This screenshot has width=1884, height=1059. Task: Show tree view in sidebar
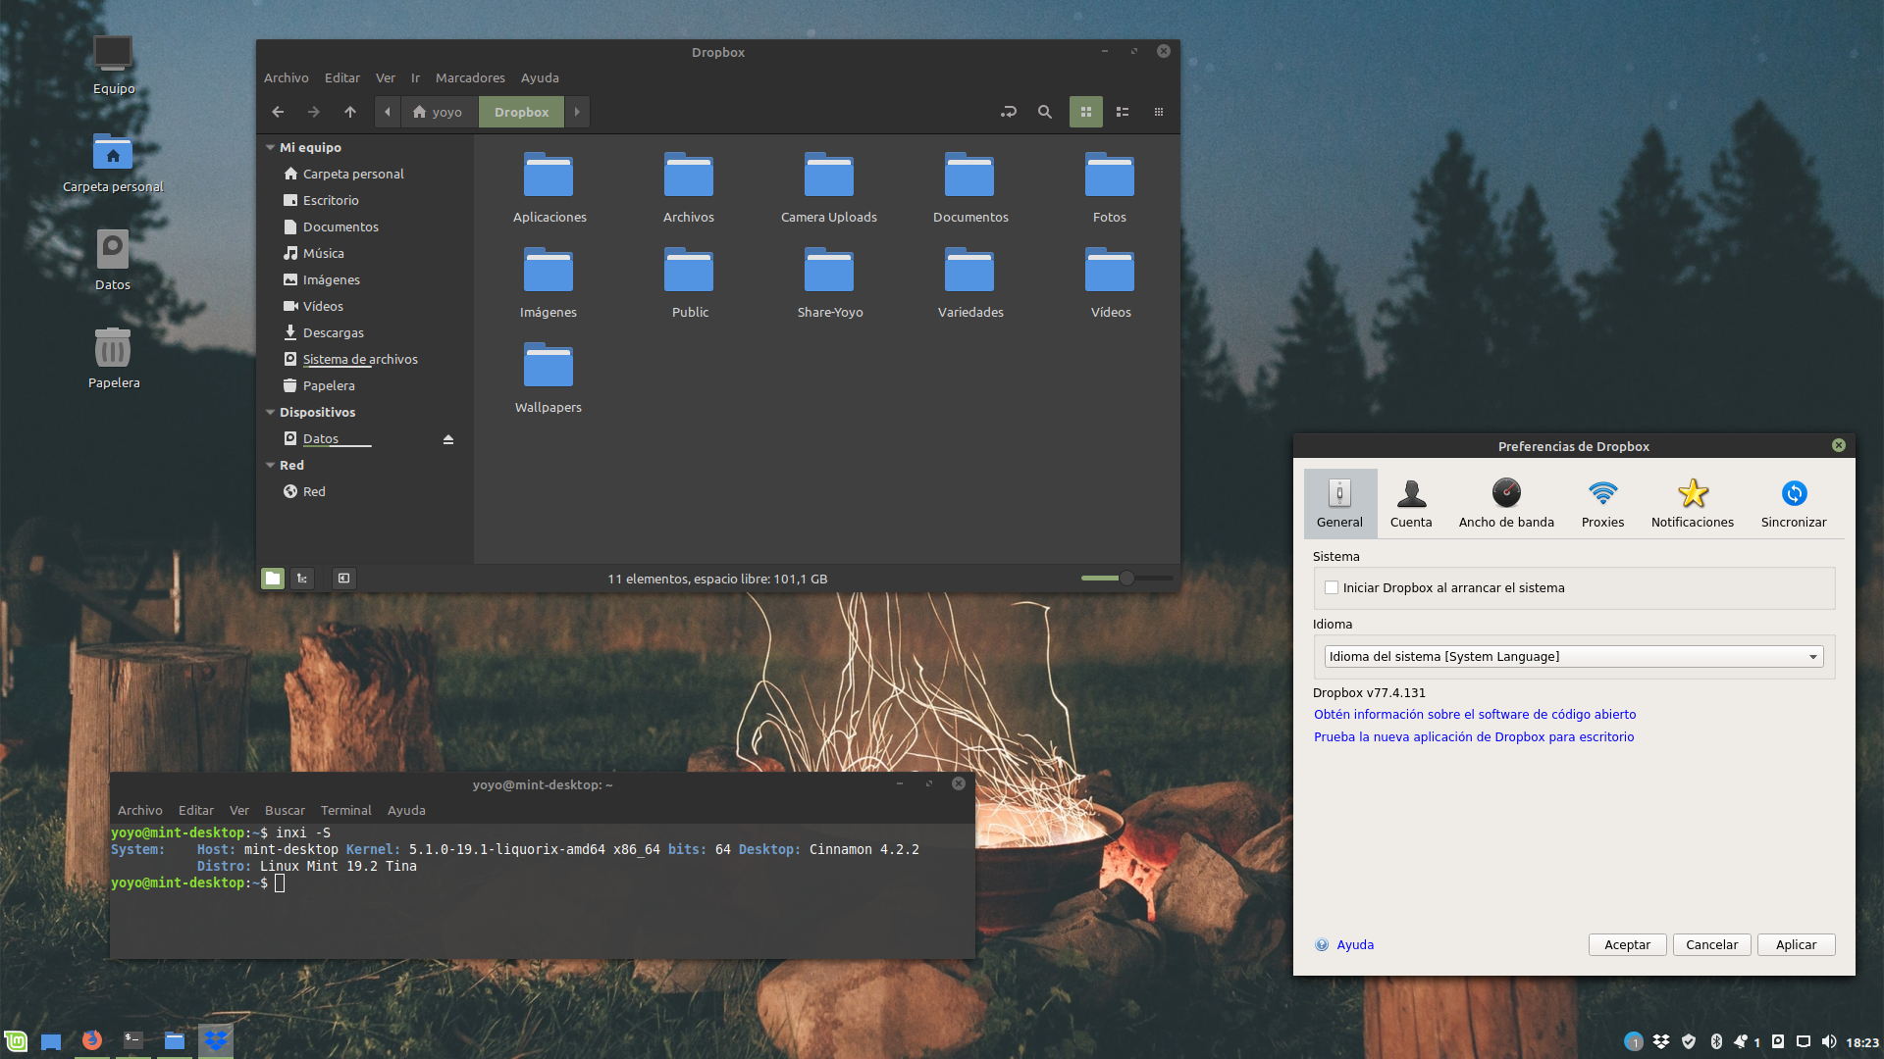pyautogui.click(x=302, y=579)
